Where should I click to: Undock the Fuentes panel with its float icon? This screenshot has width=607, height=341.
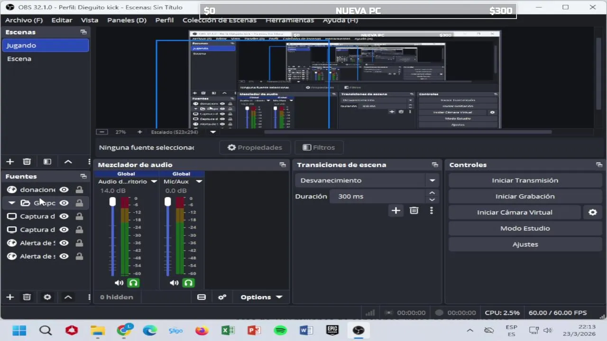pyautogui.click(x=83, y=176)
